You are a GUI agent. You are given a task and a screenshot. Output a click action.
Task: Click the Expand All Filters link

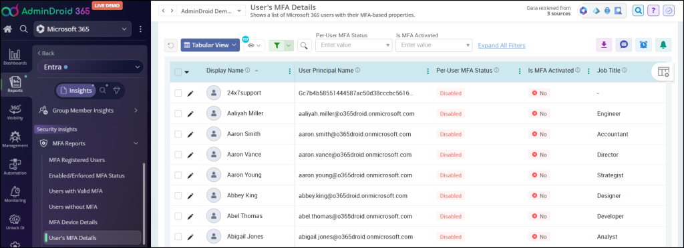502,45
